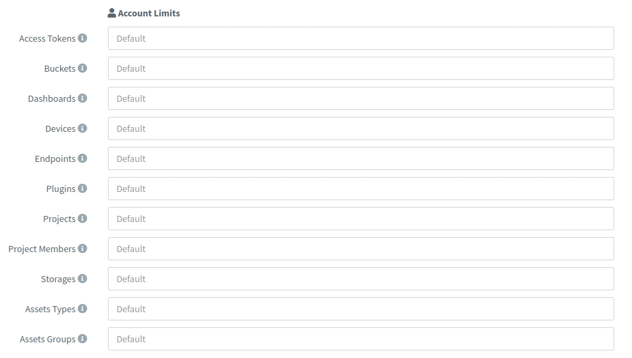Select the Projects limit input

pos(361,219)
